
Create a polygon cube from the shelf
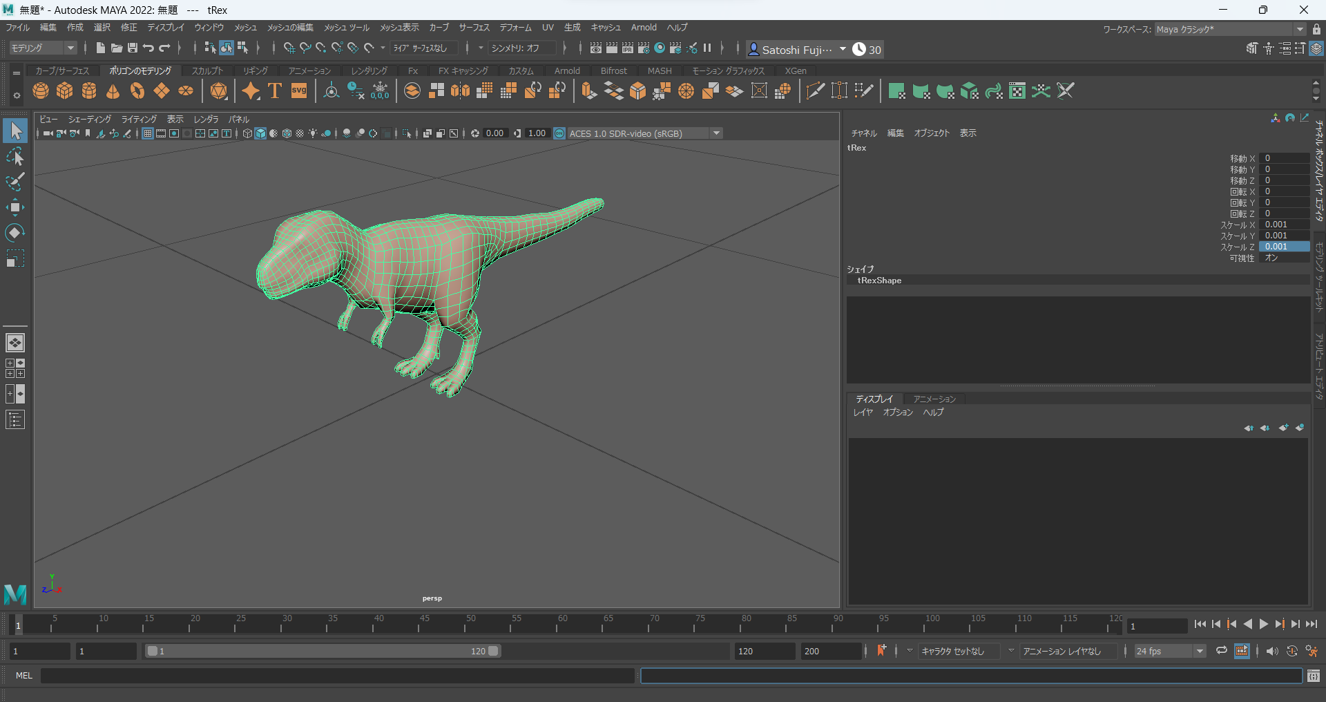(65, 91)
